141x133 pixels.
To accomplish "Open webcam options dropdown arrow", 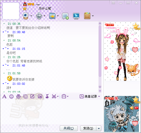I will 31,16.
